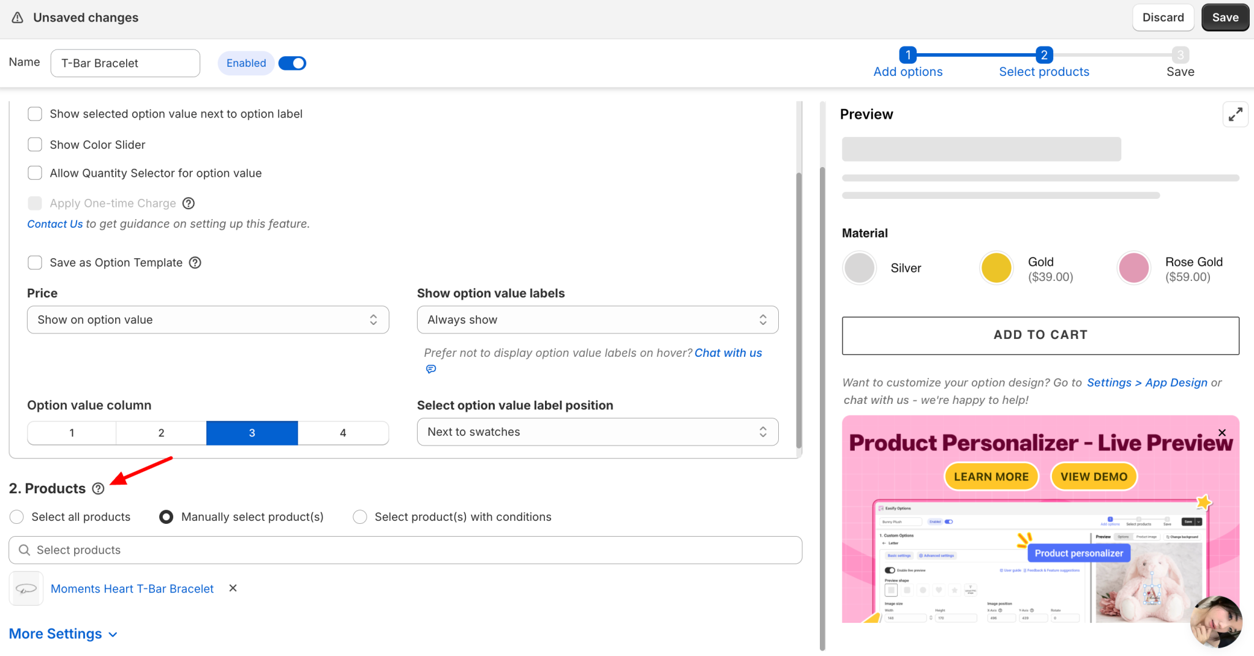
Task: Disable the Enabled toggle switch
Action: [292, 63]
